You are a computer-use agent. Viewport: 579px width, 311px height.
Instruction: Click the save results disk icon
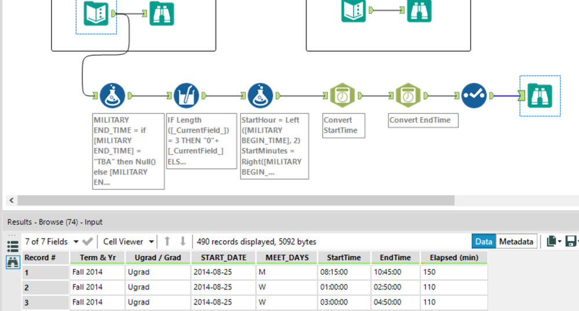pos(570,242)
